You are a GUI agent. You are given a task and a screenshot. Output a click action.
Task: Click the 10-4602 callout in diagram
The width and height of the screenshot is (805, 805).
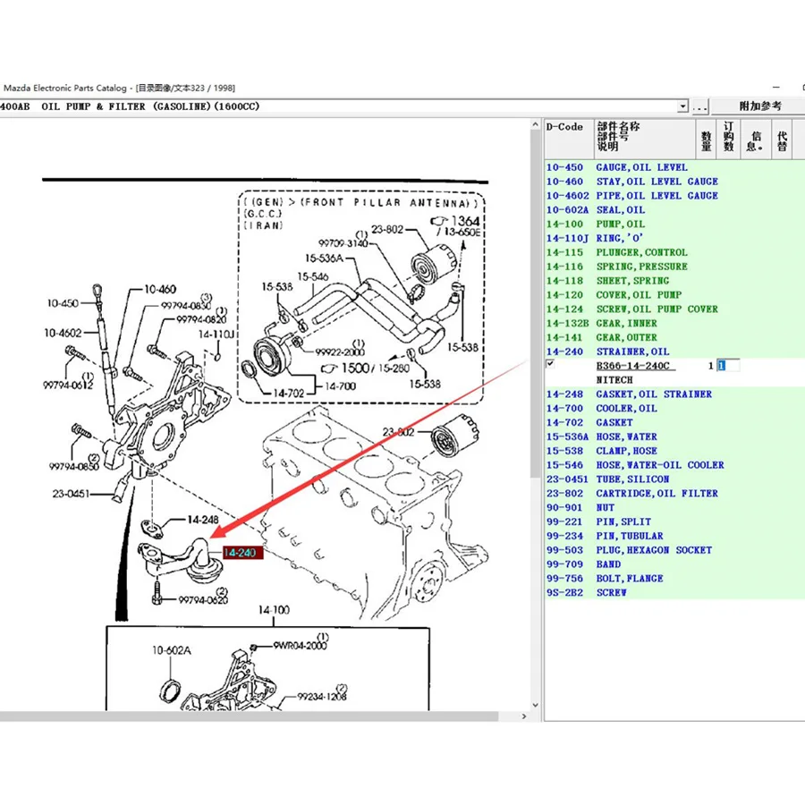pos(63,333)
